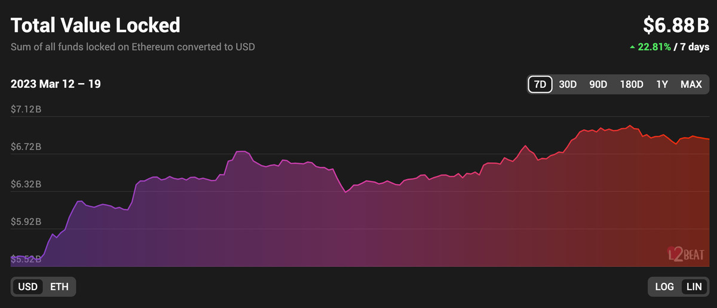717x308 pixels.
Task: Switch chart to 30D range
Action: (x=568, y=84)
